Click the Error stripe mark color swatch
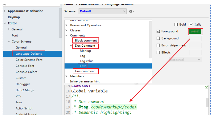Viewport: 216px width, 117px height. click(x=195, y=45)
